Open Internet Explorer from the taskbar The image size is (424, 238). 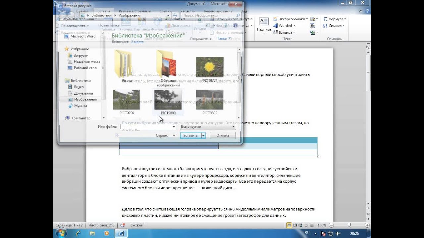(78, 233)
